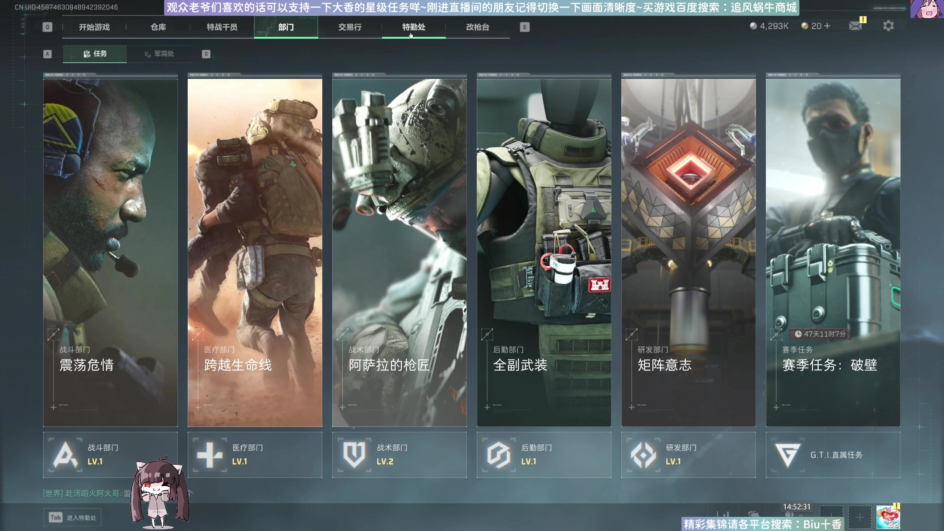Click the 4,293K currency balance
944x531 pixels.
click(x=774, y=26)
